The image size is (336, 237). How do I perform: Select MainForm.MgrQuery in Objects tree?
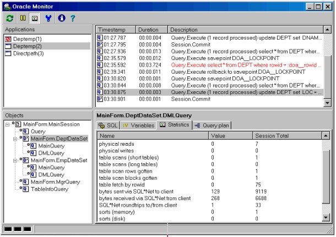point(55,182)
